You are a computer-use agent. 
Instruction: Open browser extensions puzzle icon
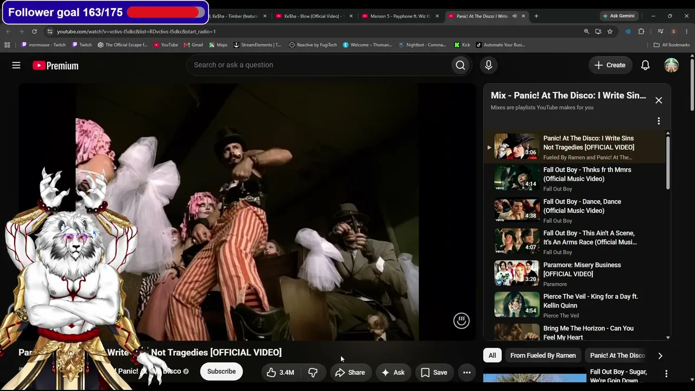(x=641, y=31)
